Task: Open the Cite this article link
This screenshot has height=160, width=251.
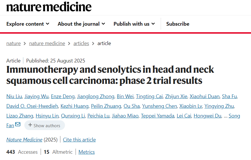Action: click(79, 140)
